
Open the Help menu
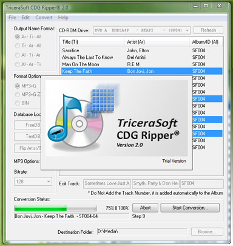coord(63,18)
